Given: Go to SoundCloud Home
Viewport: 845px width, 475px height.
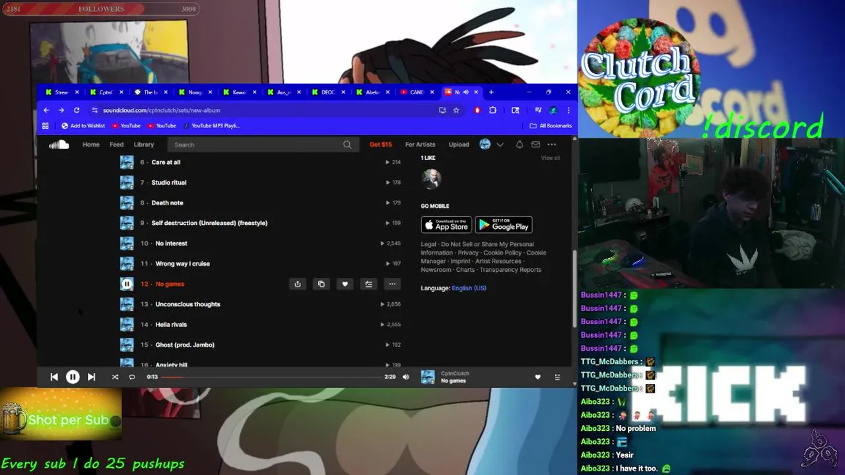Looking at the screenshot, I should pos(91,144).
